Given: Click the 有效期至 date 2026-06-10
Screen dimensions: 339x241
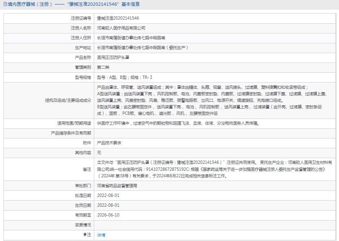Looking at the screenshot, I should pyautogui.click(x=108, y=215).
